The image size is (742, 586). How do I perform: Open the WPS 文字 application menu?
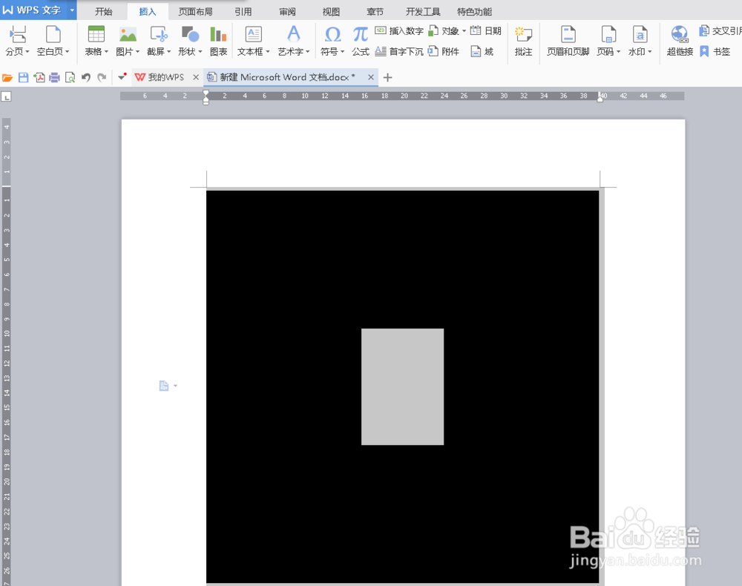pyautogui.click(x=38, y=10)
